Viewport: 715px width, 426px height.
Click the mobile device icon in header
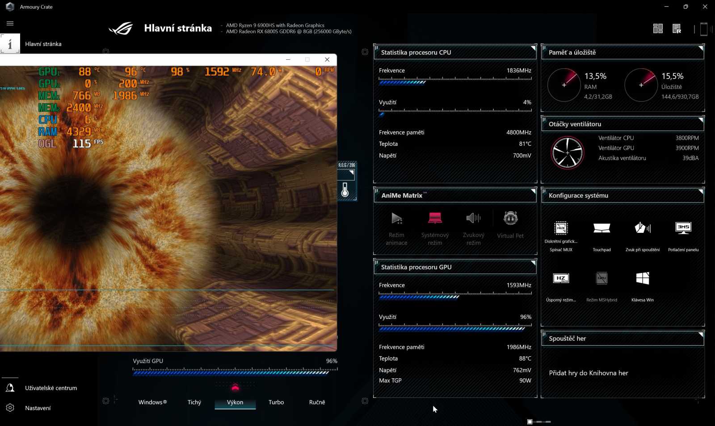pos(704,29)
